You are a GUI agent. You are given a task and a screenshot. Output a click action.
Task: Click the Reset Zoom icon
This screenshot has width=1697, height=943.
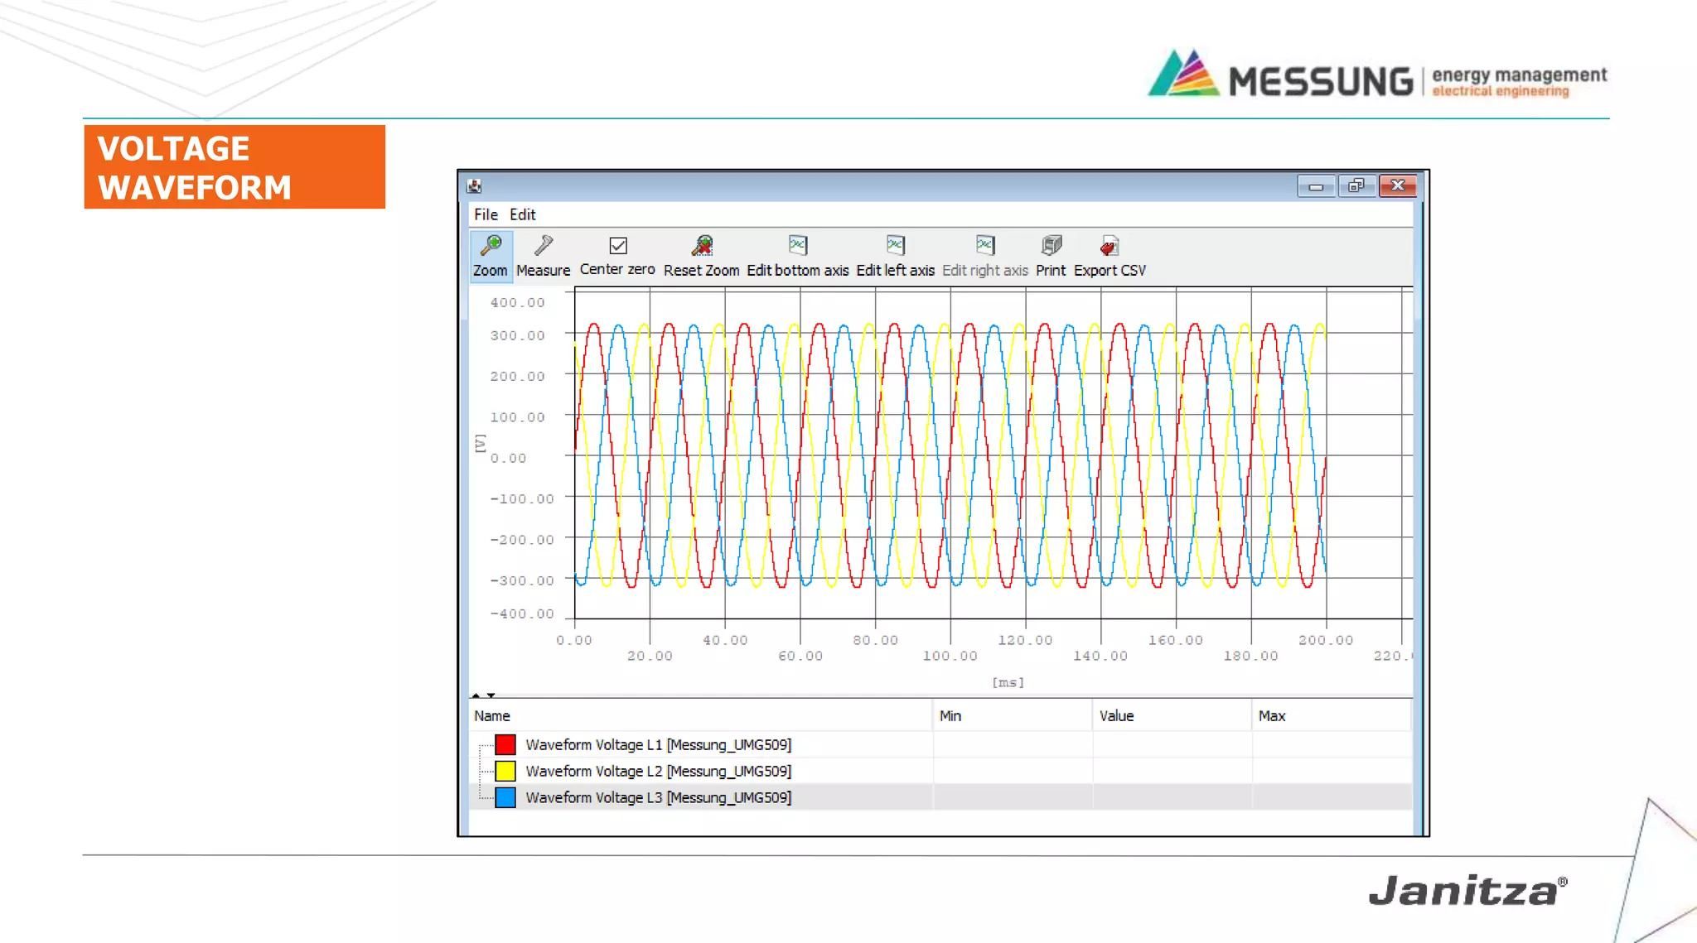701,246
